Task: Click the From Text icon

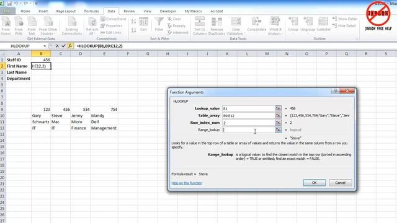Action: [x=32, y=26]
